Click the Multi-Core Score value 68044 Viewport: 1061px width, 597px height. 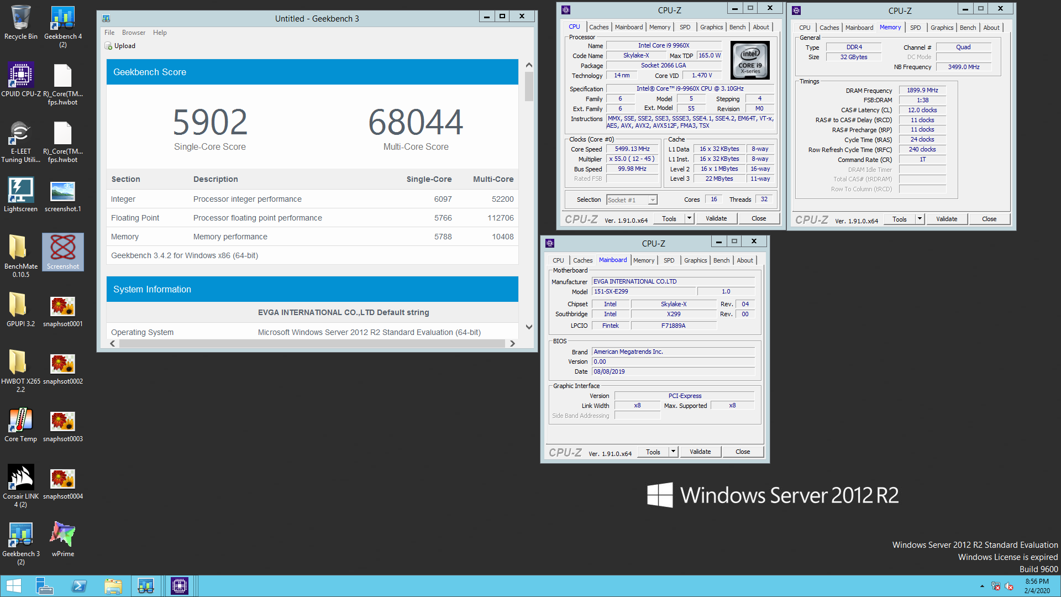tap(416, 122)
